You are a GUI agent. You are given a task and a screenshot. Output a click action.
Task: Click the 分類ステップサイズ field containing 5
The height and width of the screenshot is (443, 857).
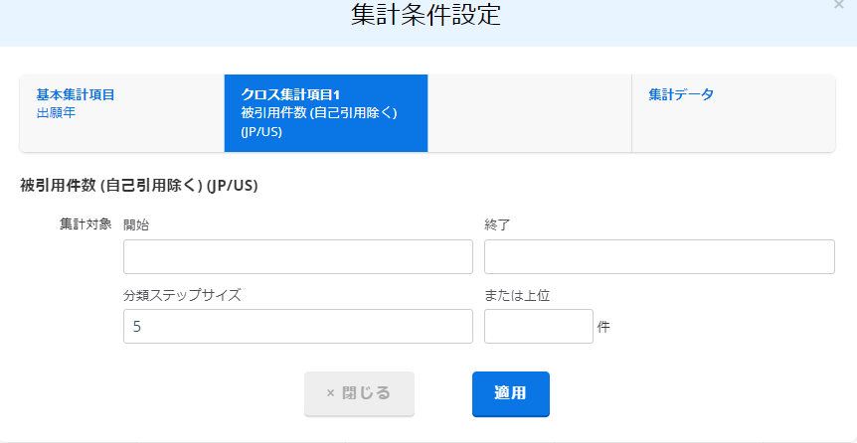pyautogui.click(x=297, y=326)
